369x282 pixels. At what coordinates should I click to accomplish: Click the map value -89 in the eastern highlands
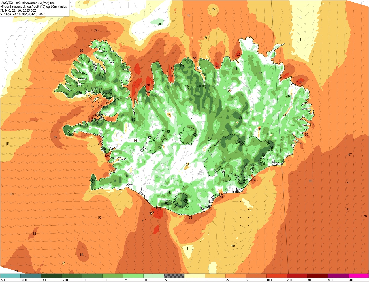pos(240,118)
